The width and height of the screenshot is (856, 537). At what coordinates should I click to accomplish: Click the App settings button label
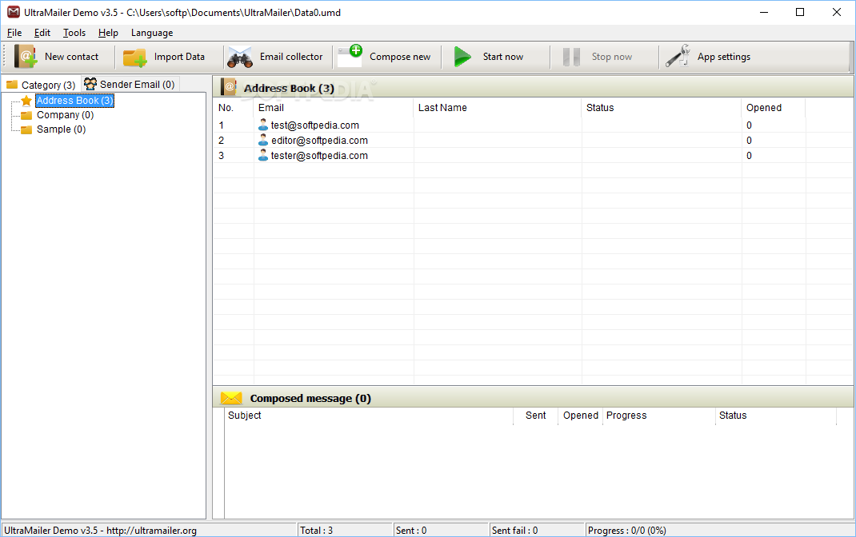pyautogui.click(x=724, y=57)
